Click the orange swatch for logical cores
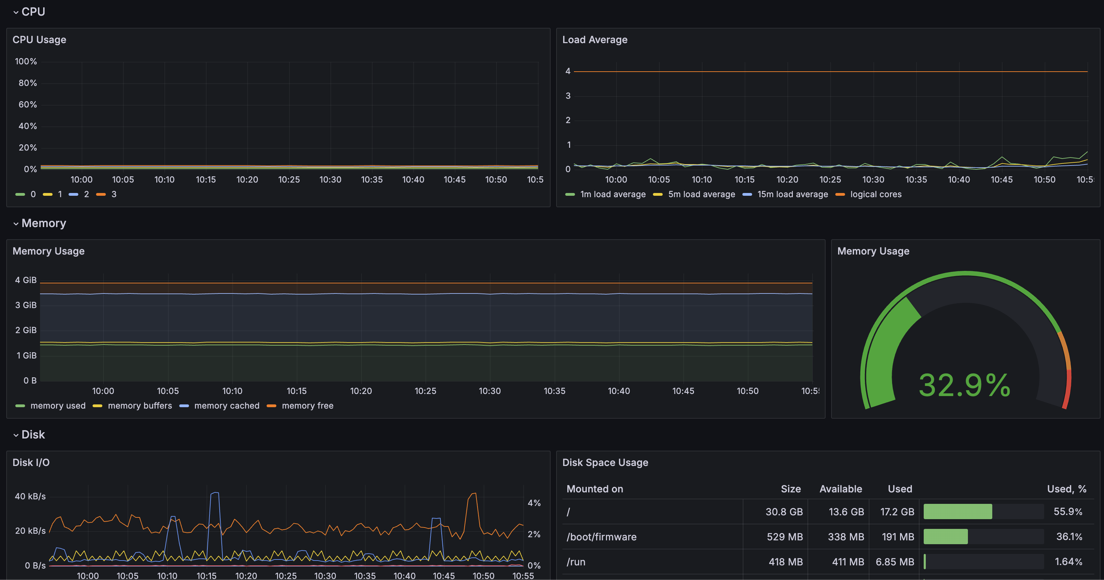 [840, 194]
